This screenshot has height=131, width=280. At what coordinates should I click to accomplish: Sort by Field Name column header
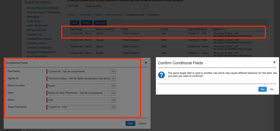pos(82,29)
